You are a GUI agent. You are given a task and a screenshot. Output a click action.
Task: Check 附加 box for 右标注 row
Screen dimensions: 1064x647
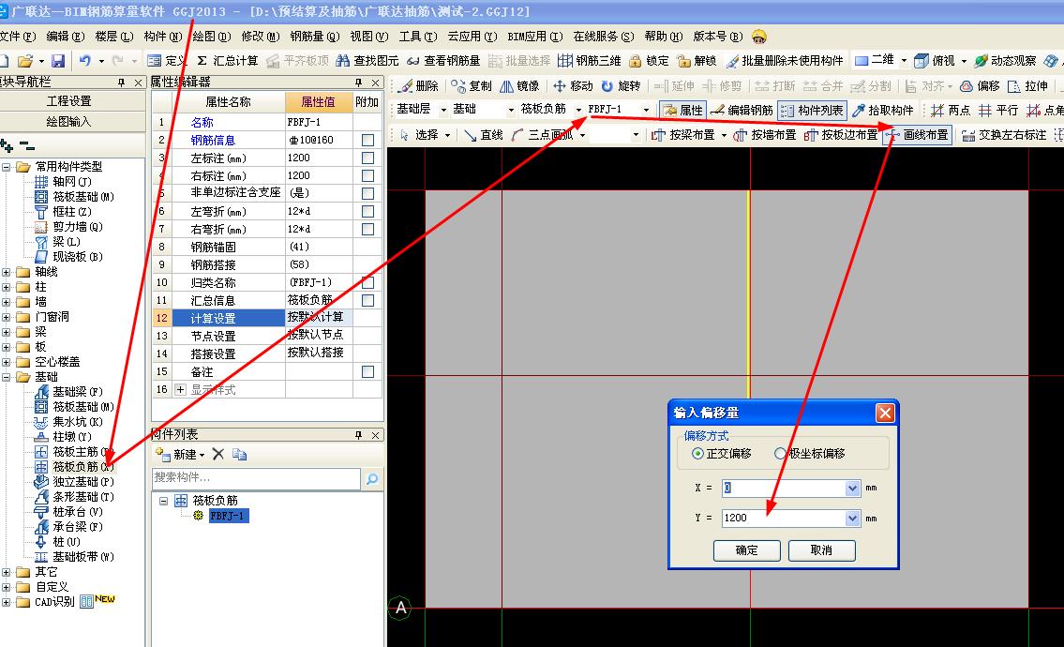click(x=367, y=175)
